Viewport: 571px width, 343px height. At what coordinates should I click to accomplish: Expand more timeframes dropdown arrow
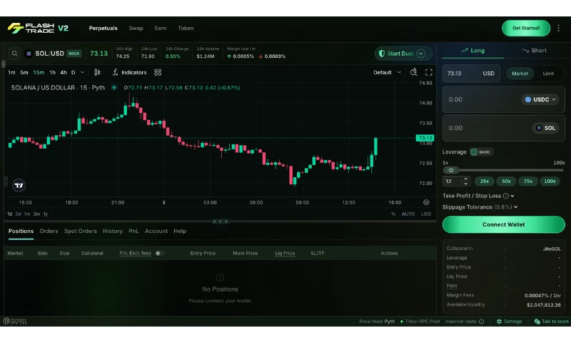click(82, 72)
